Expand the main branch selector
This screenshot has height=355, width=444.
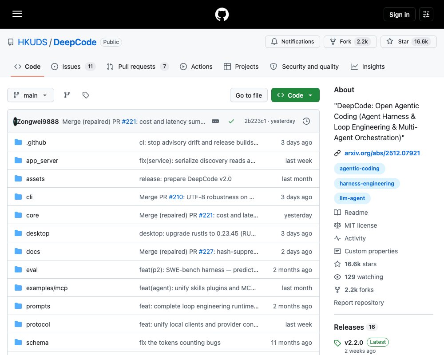pos(31,95)
